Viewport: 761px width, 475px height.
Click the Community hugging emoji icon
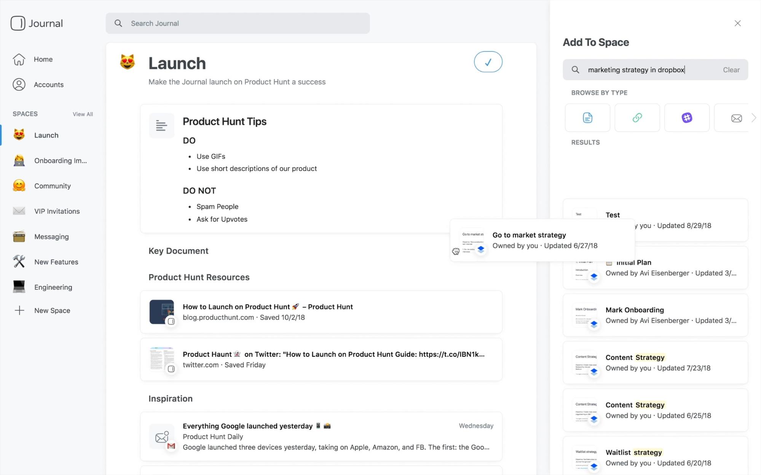click(19, 186)
